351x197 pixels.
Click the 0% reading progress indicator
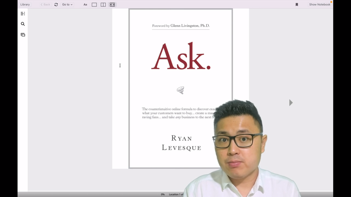pyautogui.click(x=163, y=194)
